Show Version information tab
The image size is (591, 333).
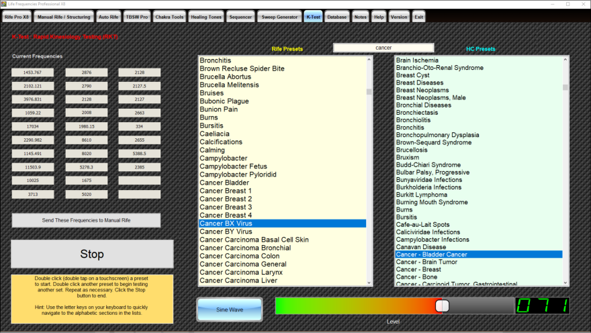[x=399, y=17]
